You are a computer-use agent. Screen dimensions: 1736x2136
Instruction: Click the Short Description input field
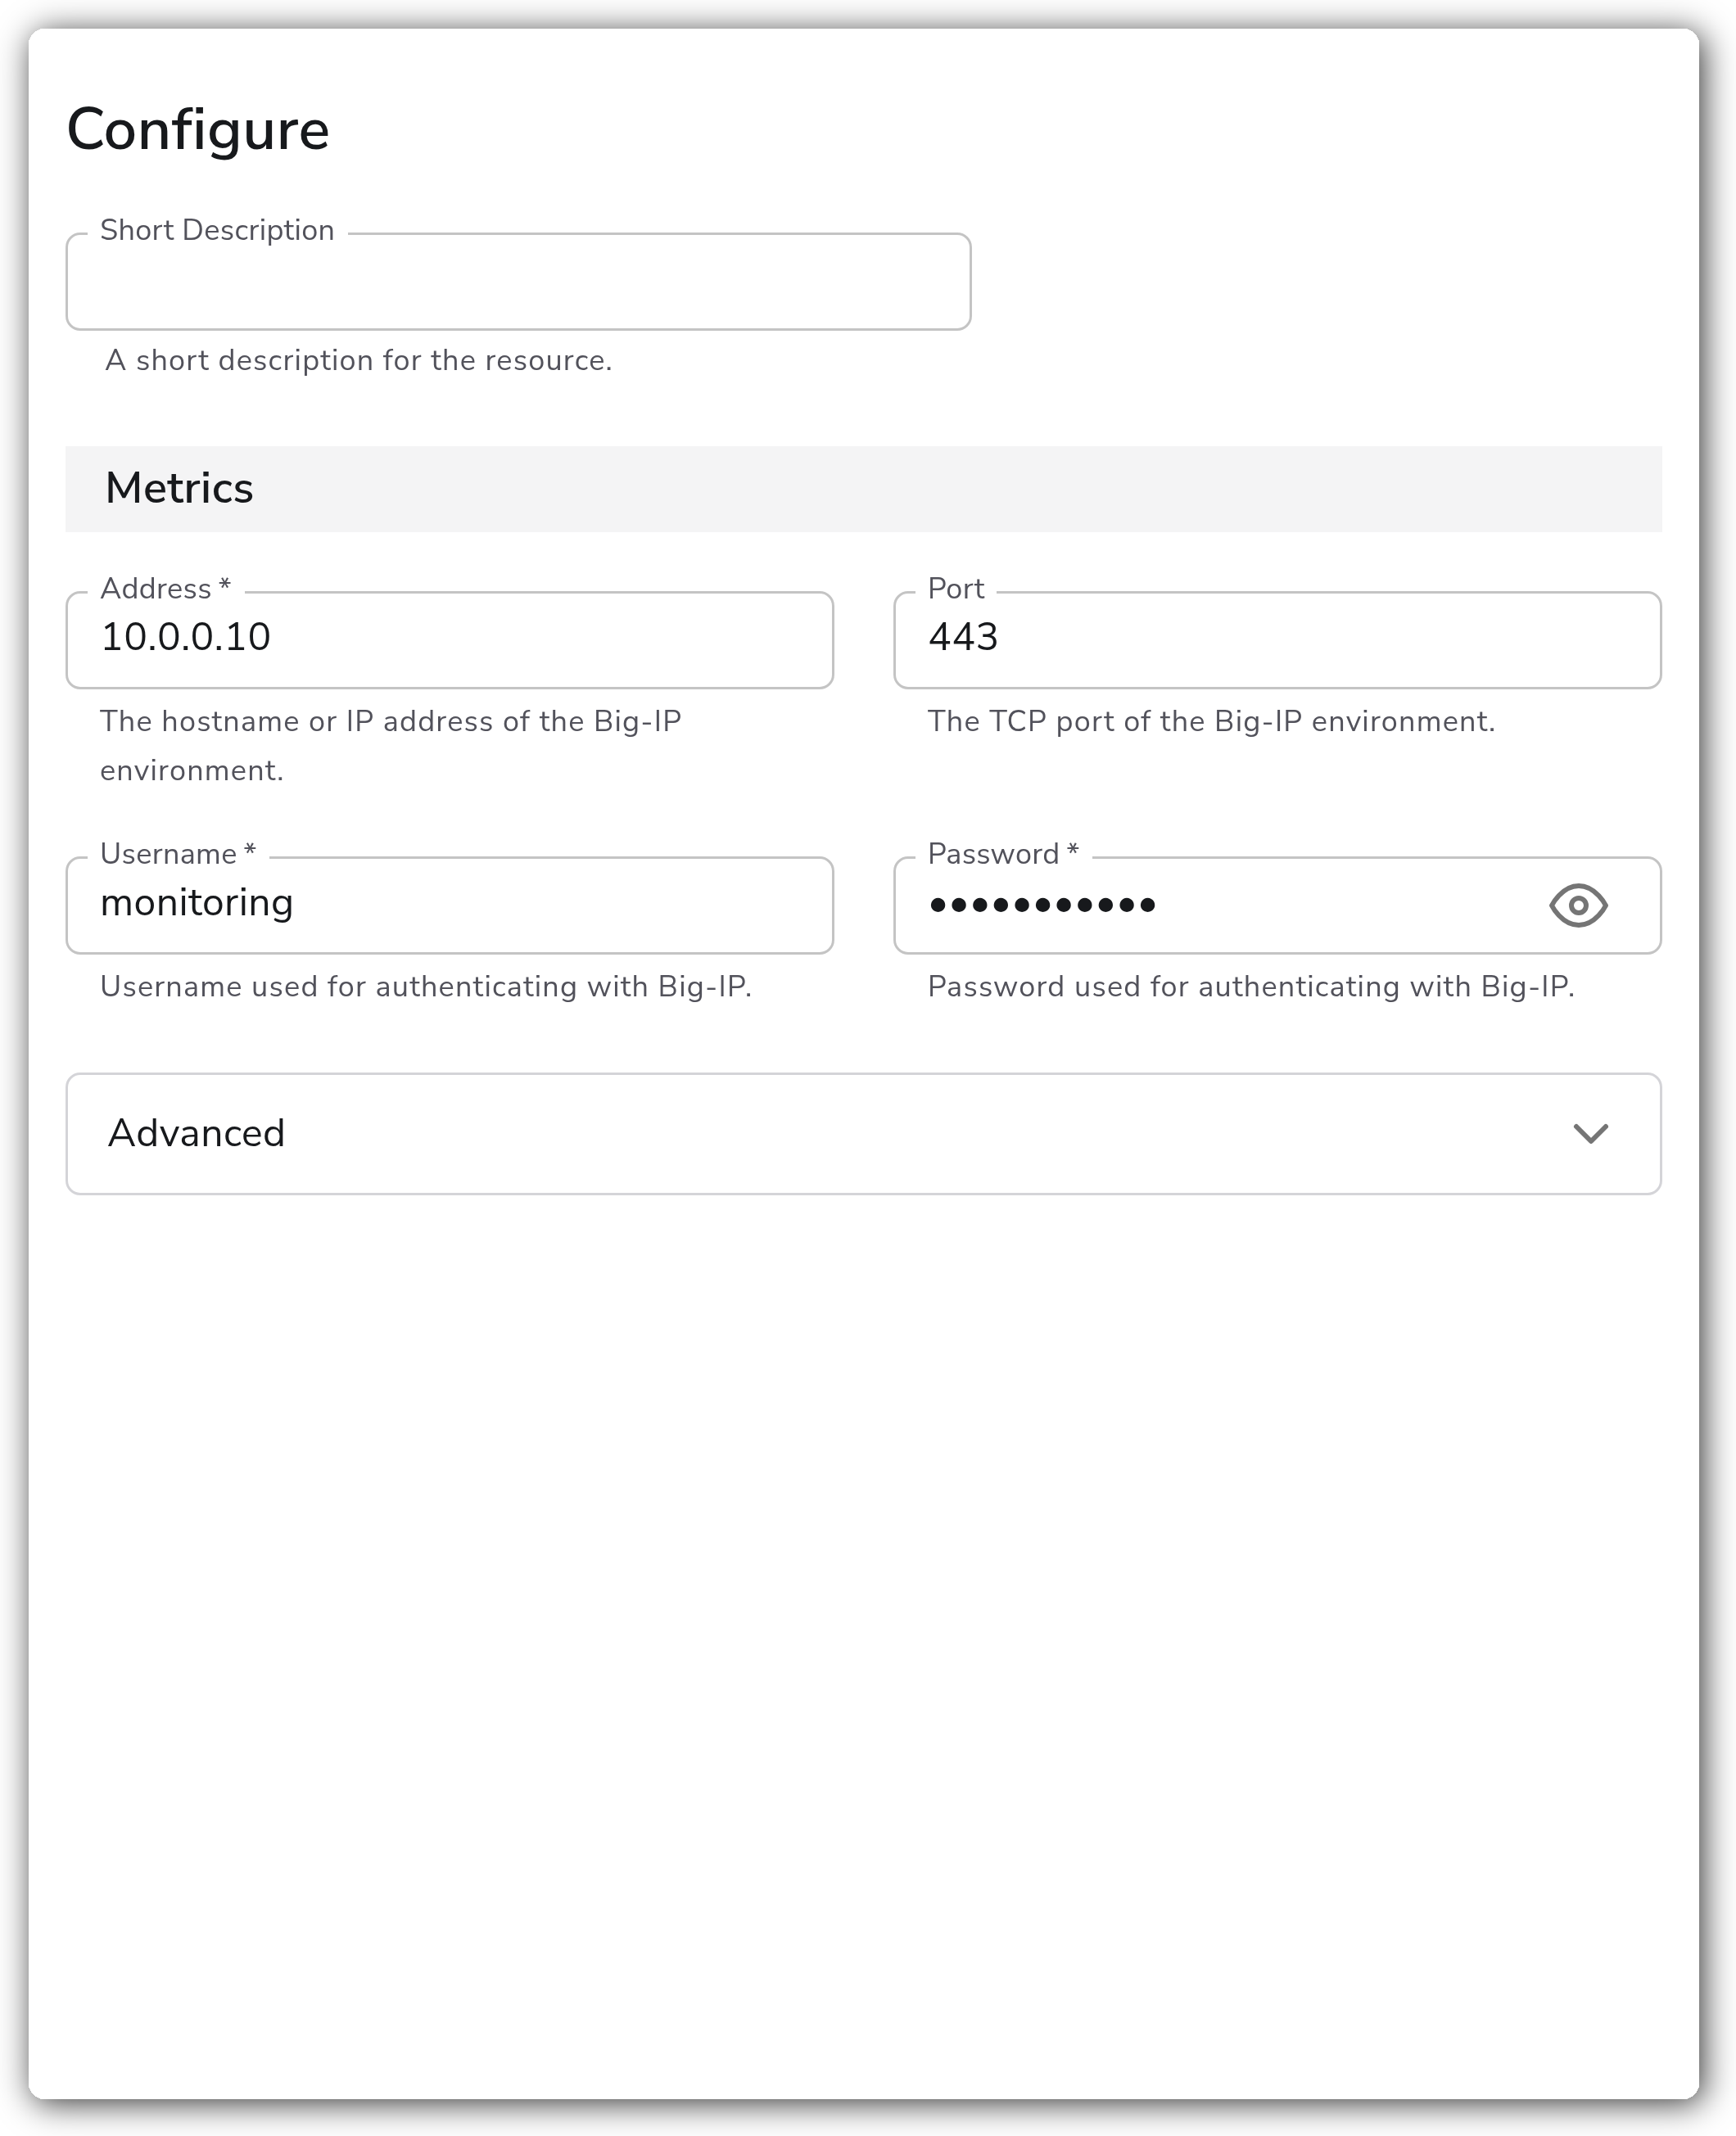click(518, 282)
